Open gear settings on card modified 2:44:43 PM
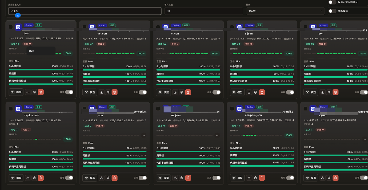Viewport: 368px width, 190px height. click(x=329, y=178)
